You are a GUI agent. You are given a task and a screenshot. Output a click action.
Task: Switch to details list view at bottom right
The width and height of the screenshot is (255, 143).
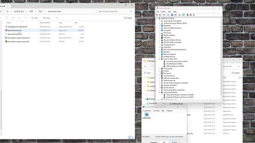[129, 138]
